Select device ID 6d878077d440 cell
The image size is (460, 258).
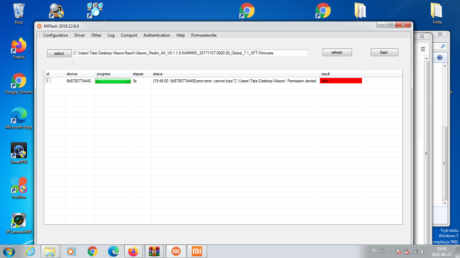(x=80, y=81)
